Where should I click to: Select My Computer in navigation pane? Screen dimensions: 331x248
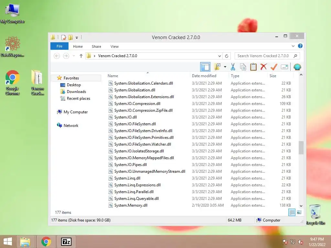(x=76, y=112)
